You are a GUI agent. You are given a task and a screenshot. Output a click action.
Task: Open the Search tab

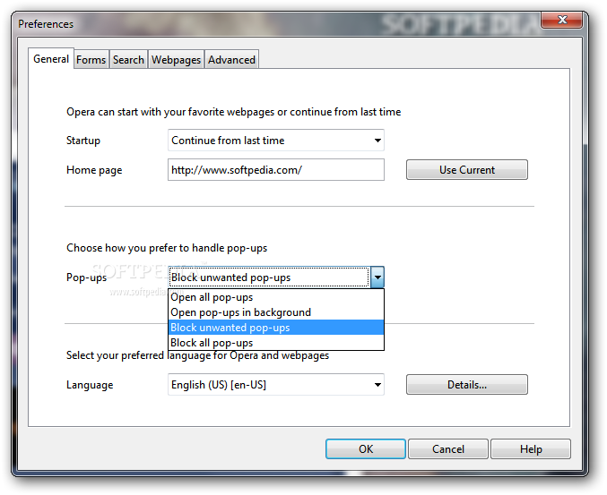tap(128, 60)
